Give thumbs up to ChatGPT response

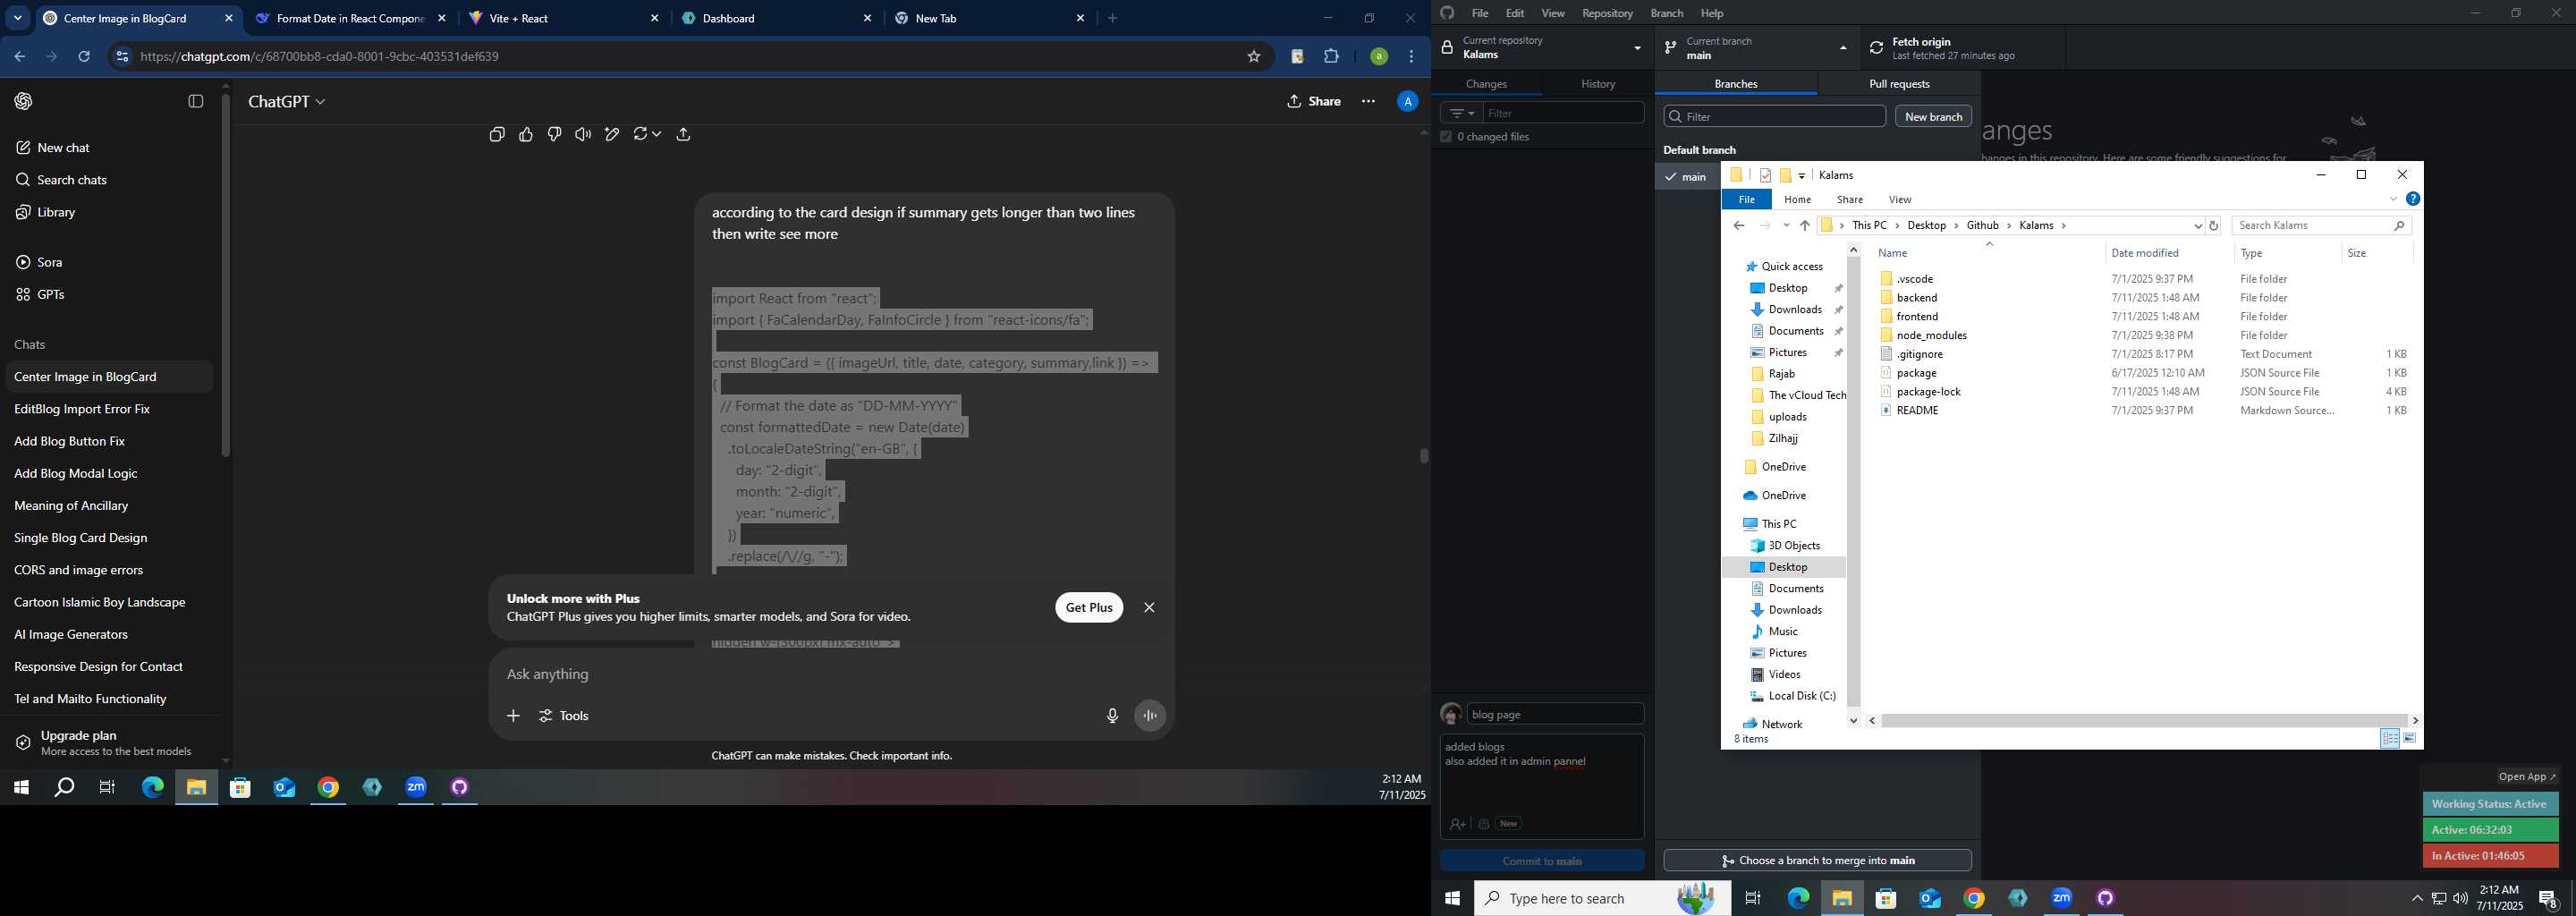tap(526, 134)
